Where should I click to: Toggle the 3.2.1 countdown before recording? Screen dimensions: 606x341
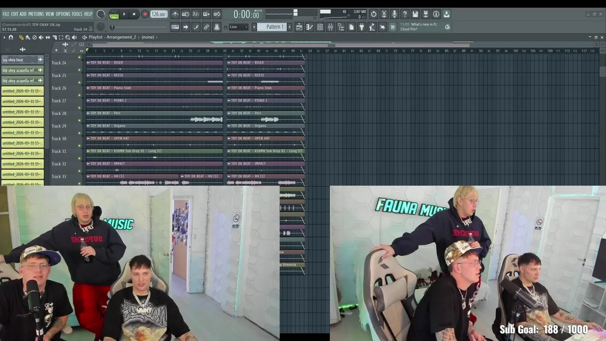[x=196, y=14]
